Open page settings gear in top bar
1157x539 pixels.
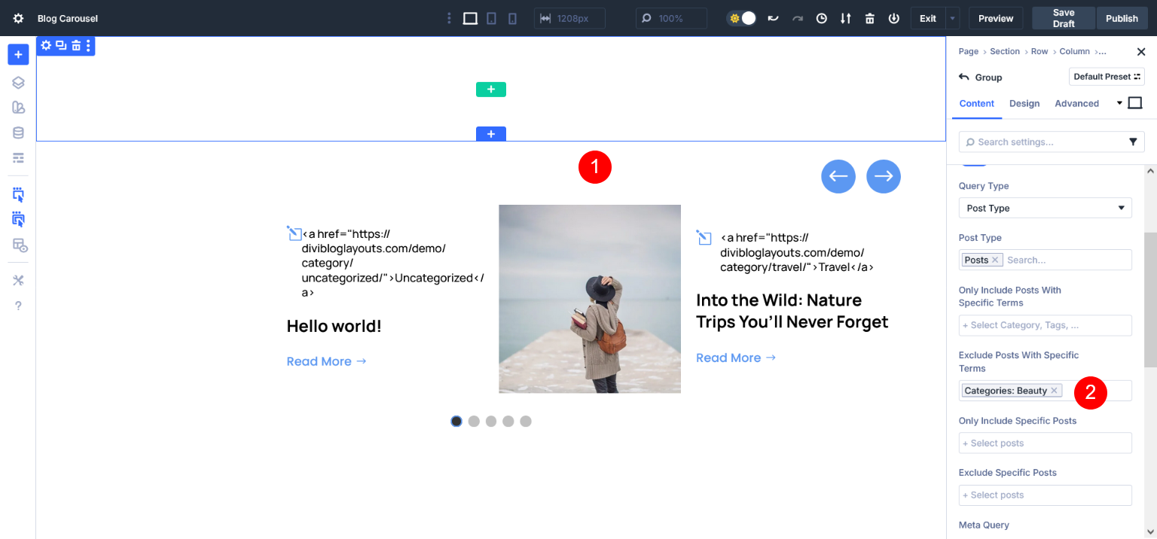[x=18, y=18]
